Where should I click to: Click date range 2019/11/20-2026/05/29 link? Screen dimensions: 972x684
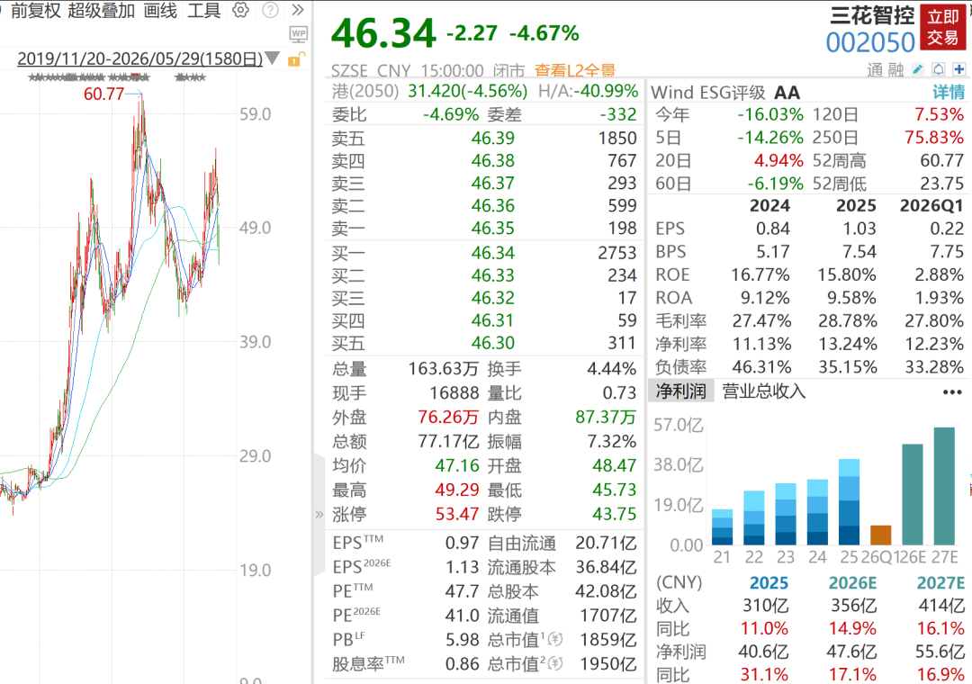click(140, 58)
